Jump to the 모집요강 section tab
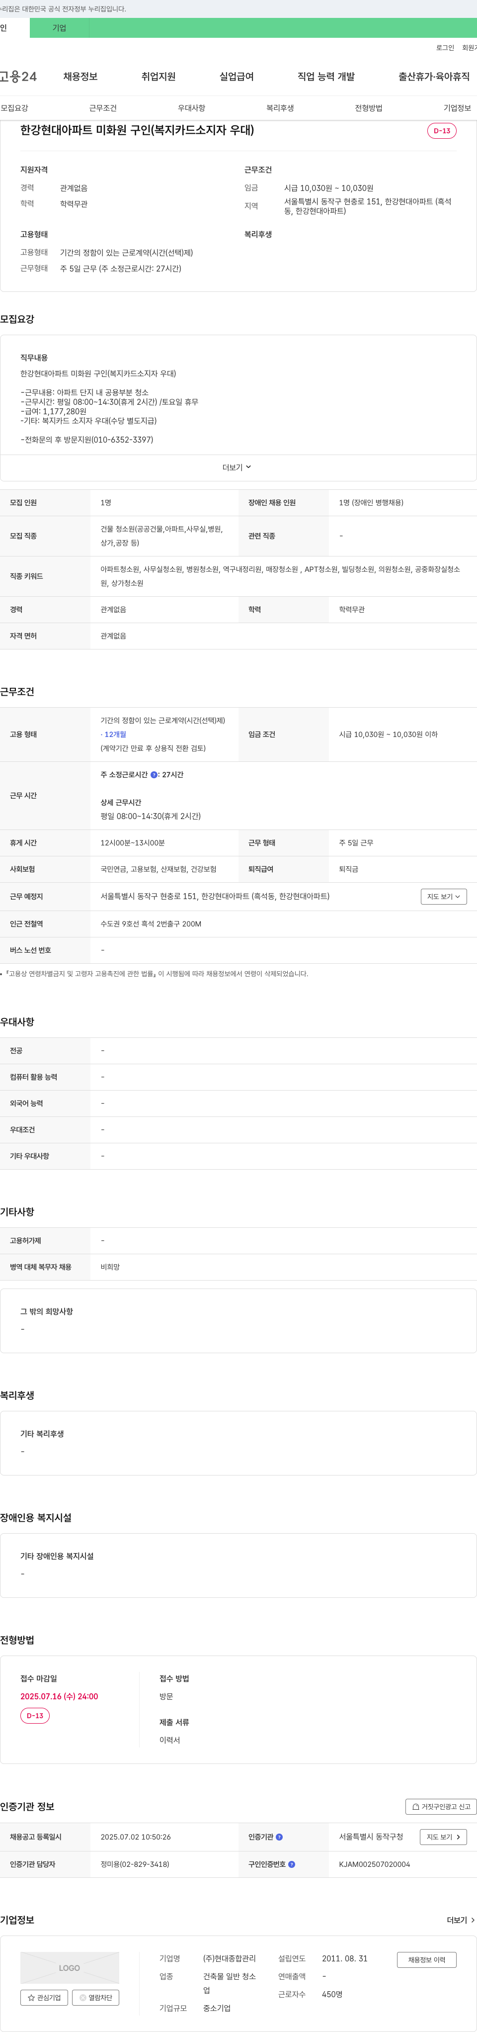The height and width of the screenshot is (2032, 477). (14, 108)
